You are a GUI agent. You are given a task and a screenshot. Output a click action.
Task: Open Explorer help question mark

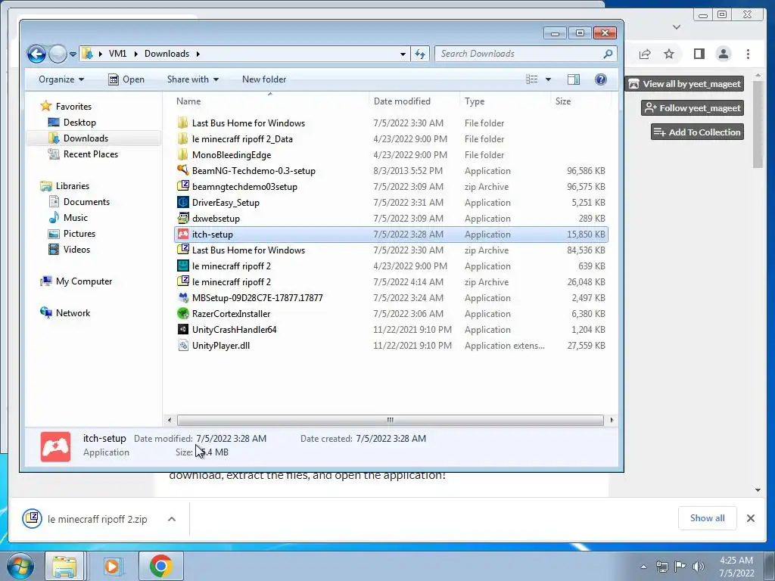point(600,79)
